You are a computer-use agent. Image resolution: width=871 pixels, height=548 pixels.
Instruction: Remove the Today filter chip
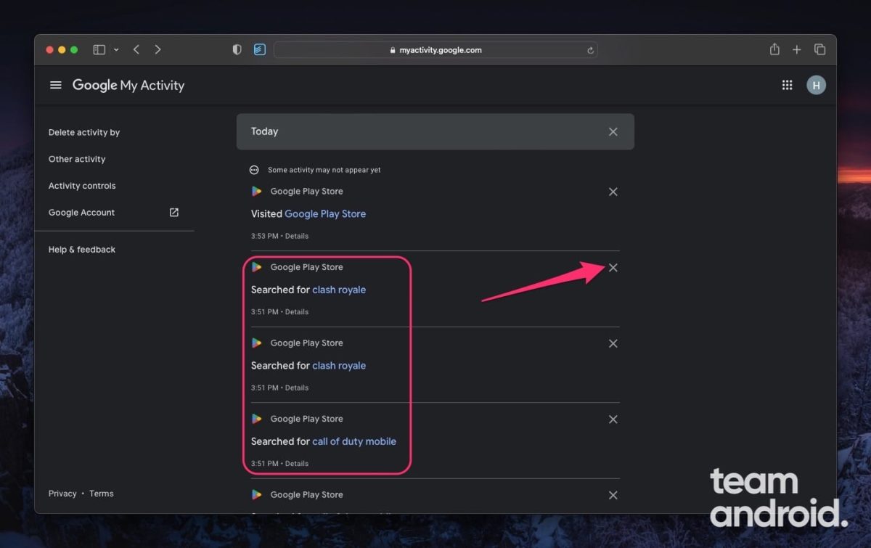pyautogui.click(x=613, y=131)
